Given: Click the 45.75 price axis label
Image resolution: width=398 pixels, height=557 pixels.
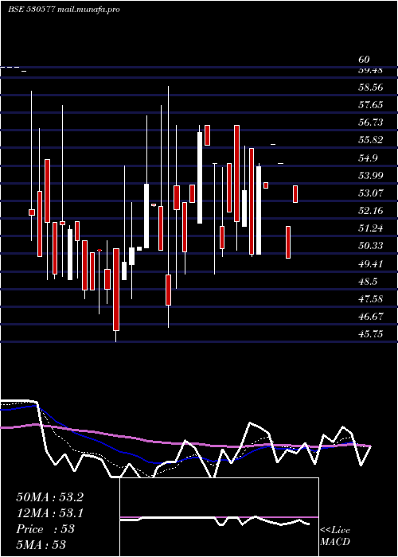Looking at the screenshot, I should pos(371,333).
